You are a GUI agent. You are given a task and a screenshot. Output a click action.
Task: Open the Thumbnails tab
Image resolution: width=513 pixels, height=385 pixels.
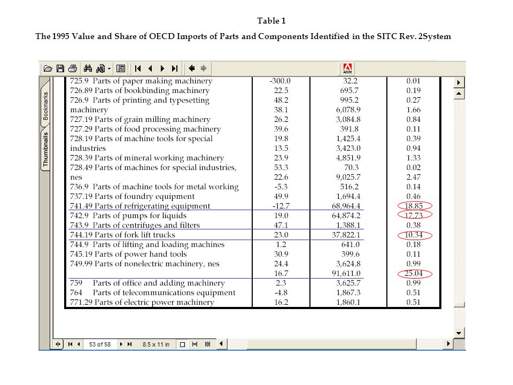[45, 149]
